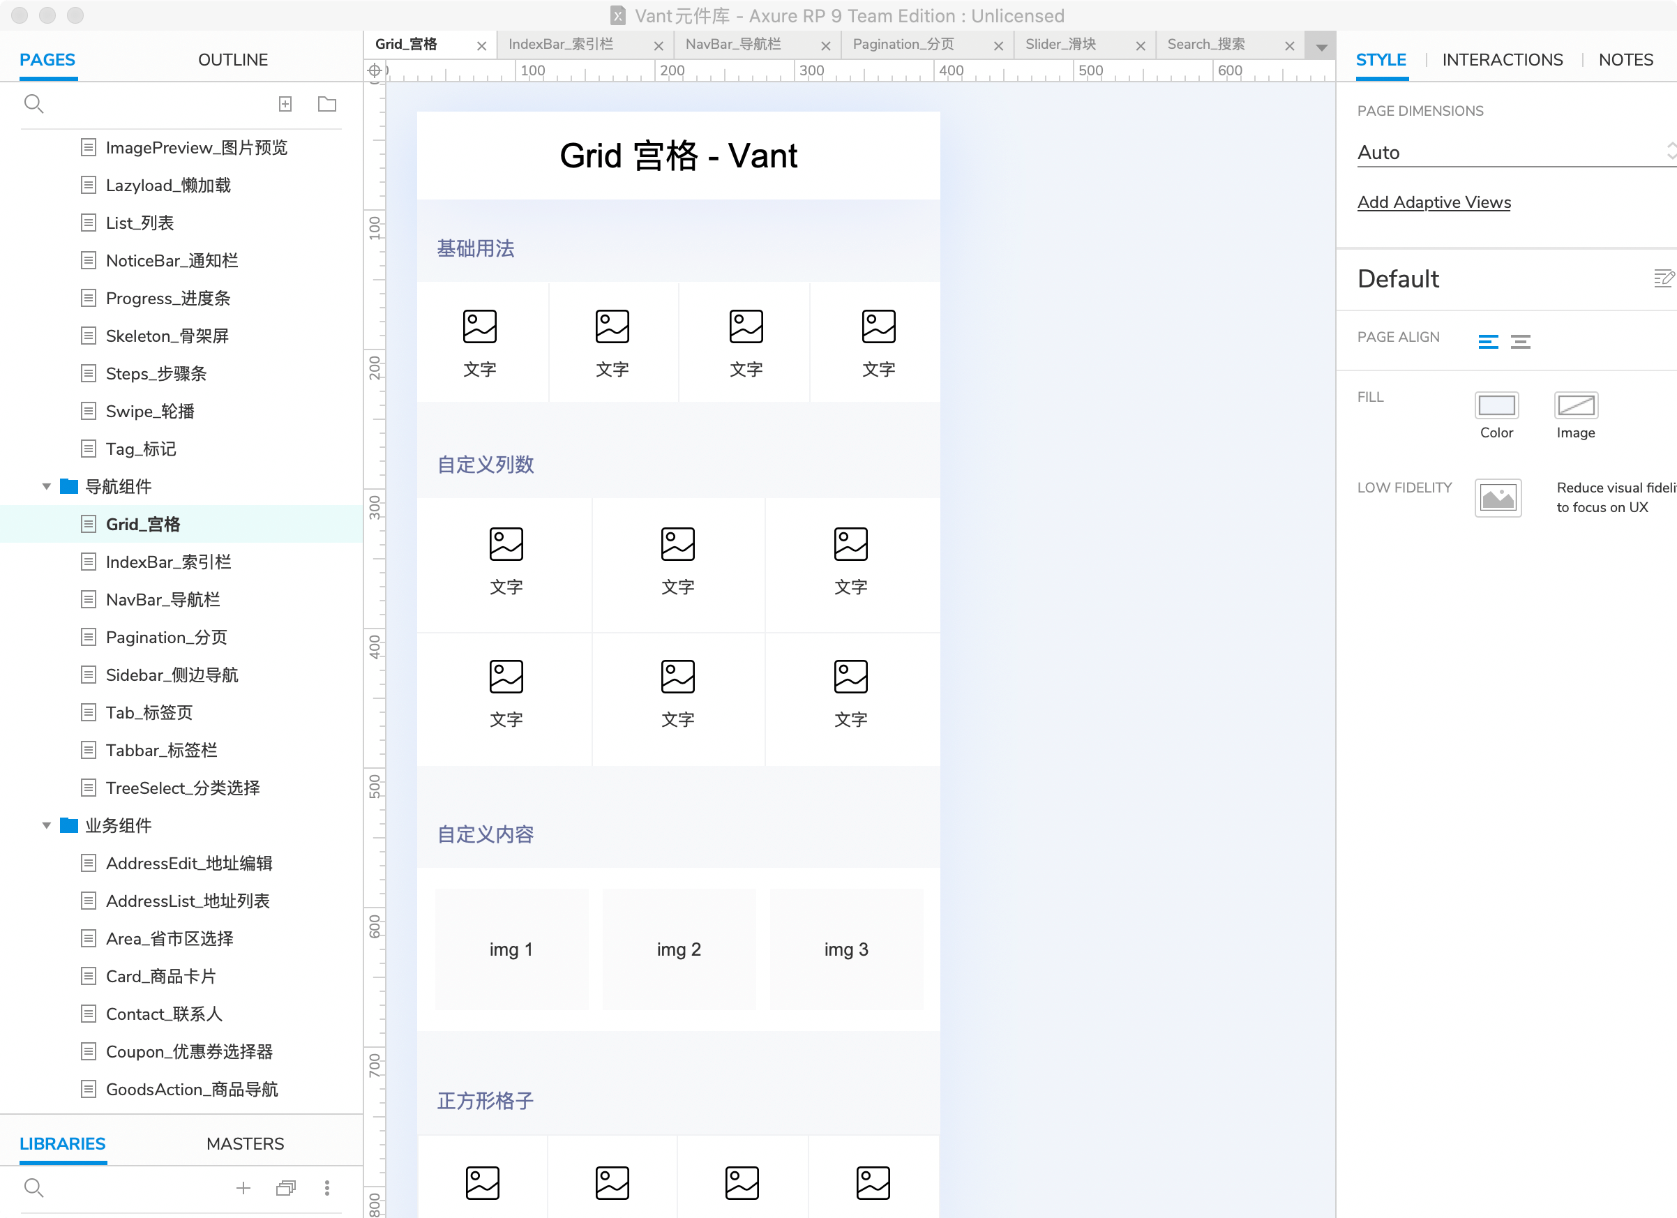Image resolution: width=1677 pixels, height=1218 pixels.
Task: Set page align to left
Action: (x=1488, y=341)
